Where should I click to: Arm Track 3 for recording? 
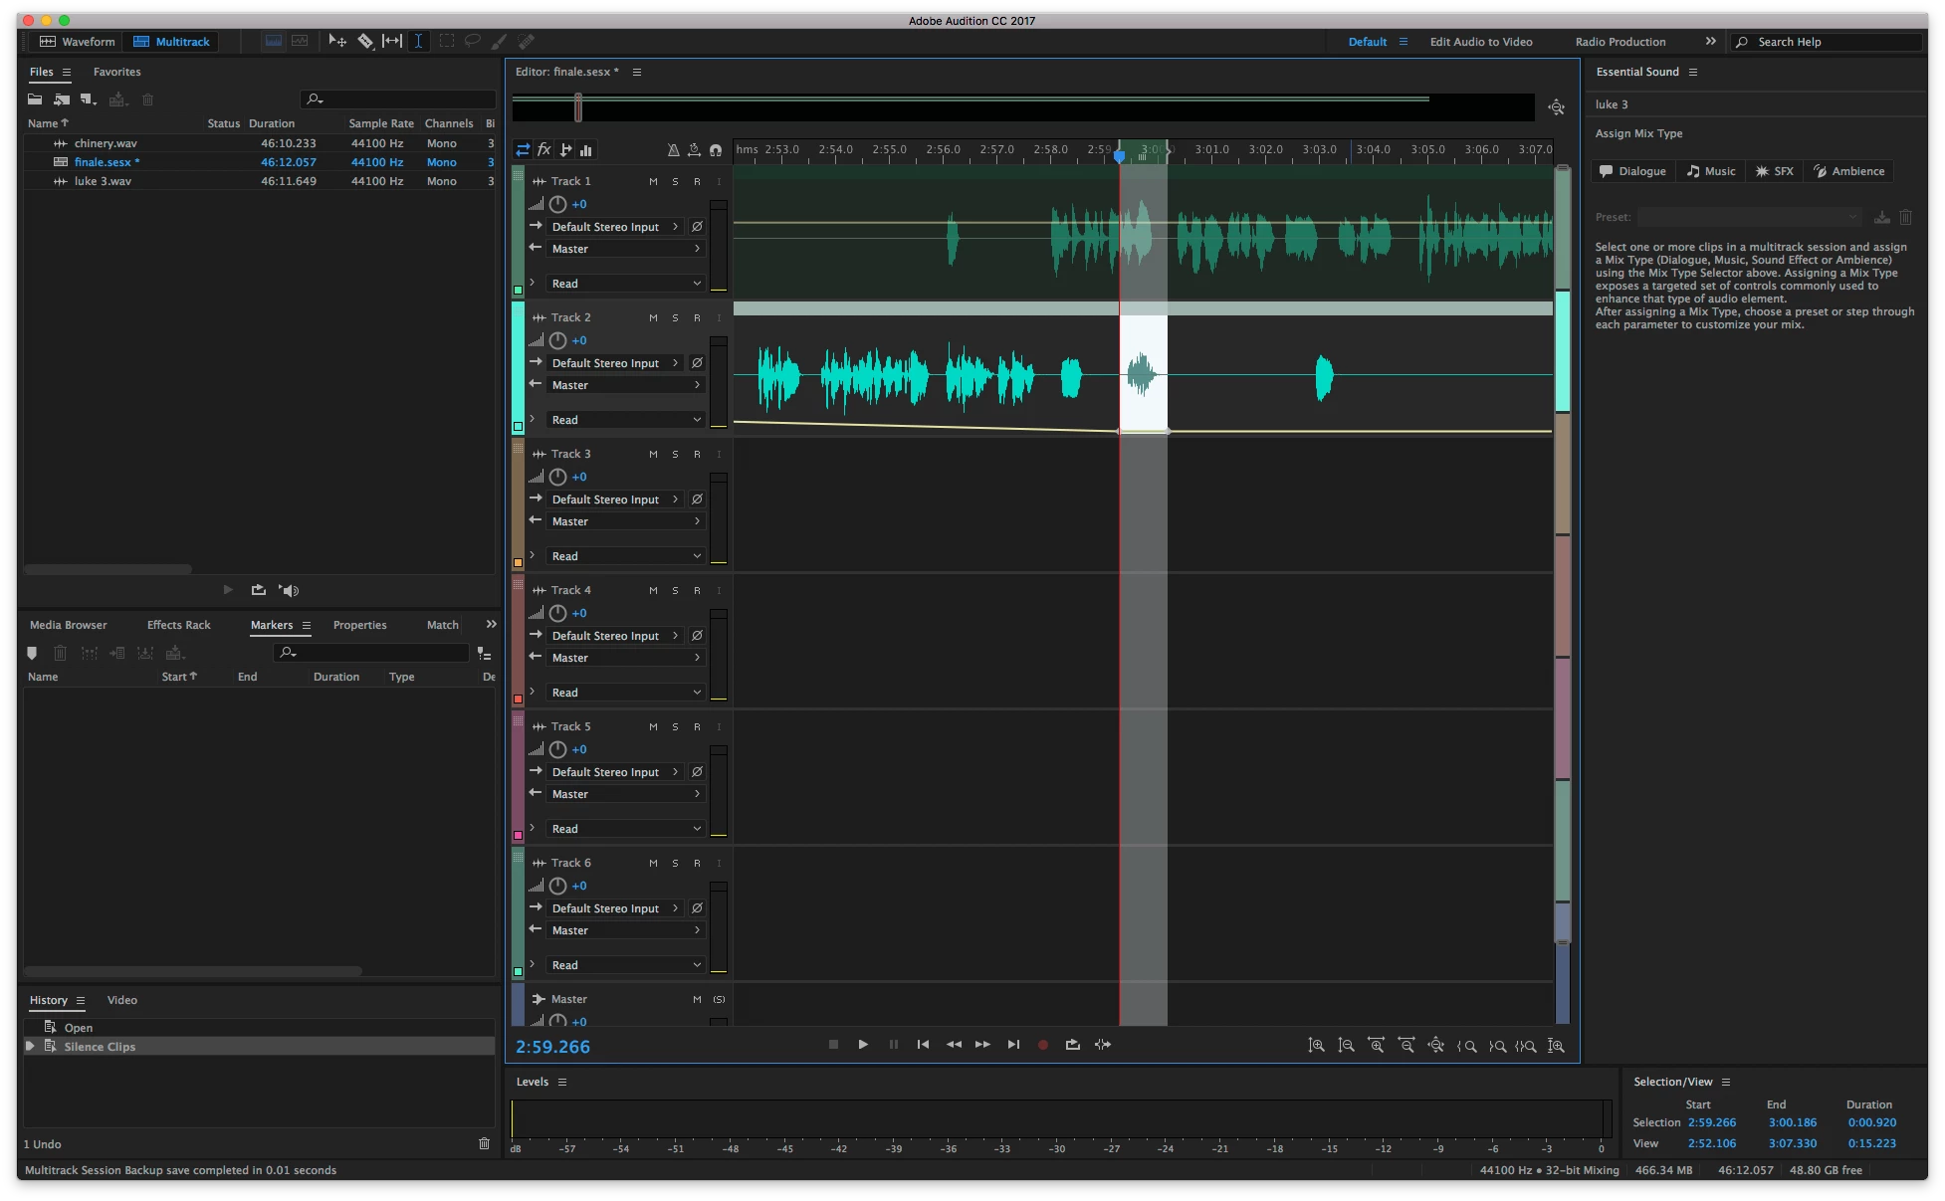[697, 454]
